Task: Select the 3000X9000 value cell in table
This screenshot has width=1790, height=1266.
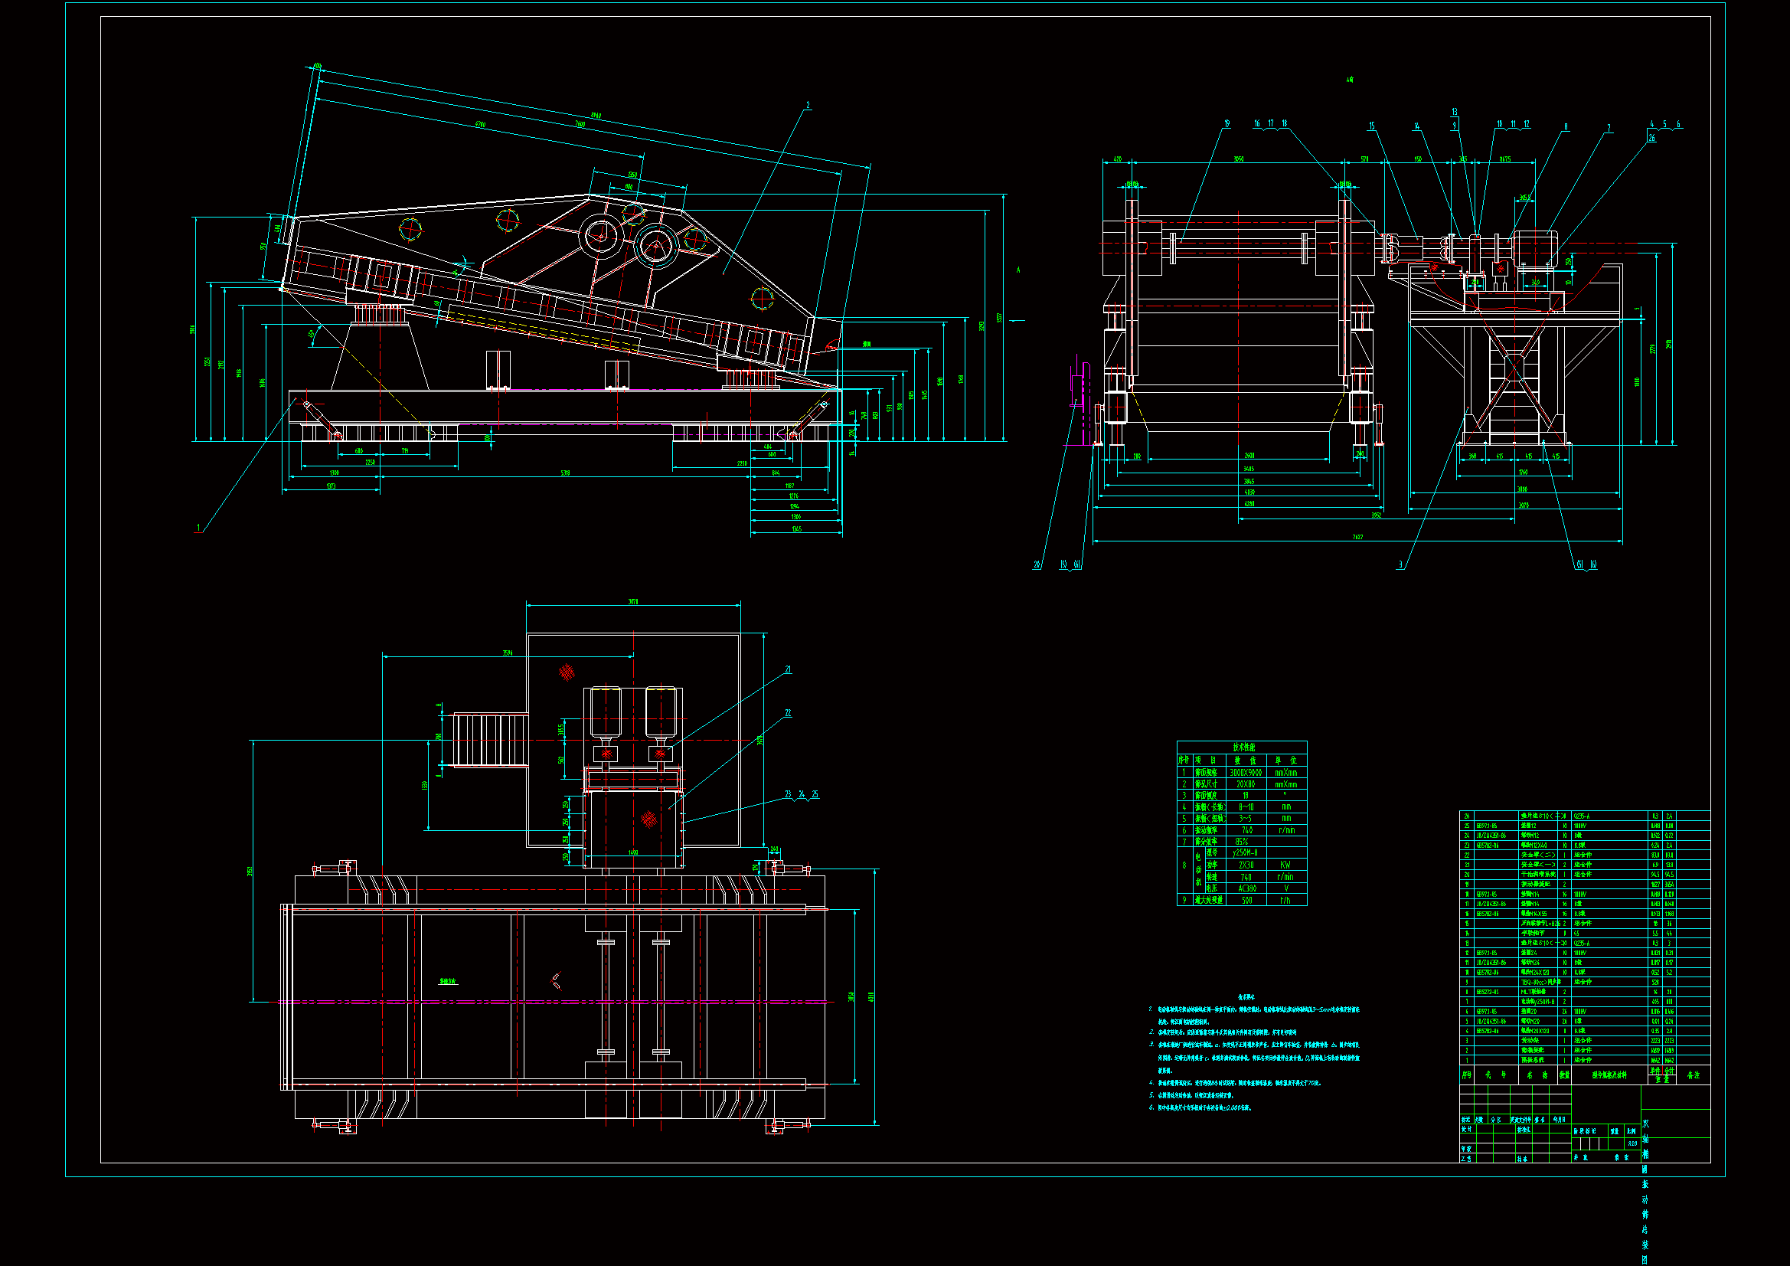Action: point(1245,772)
